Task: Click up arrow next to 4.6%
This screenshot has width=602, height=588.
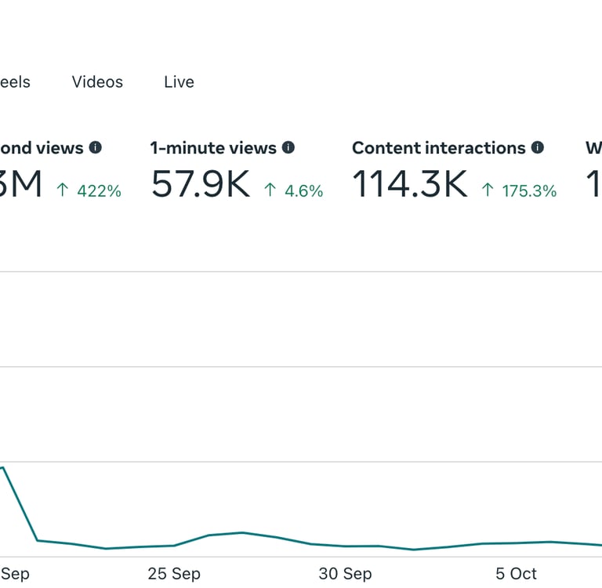Action: 270,191
